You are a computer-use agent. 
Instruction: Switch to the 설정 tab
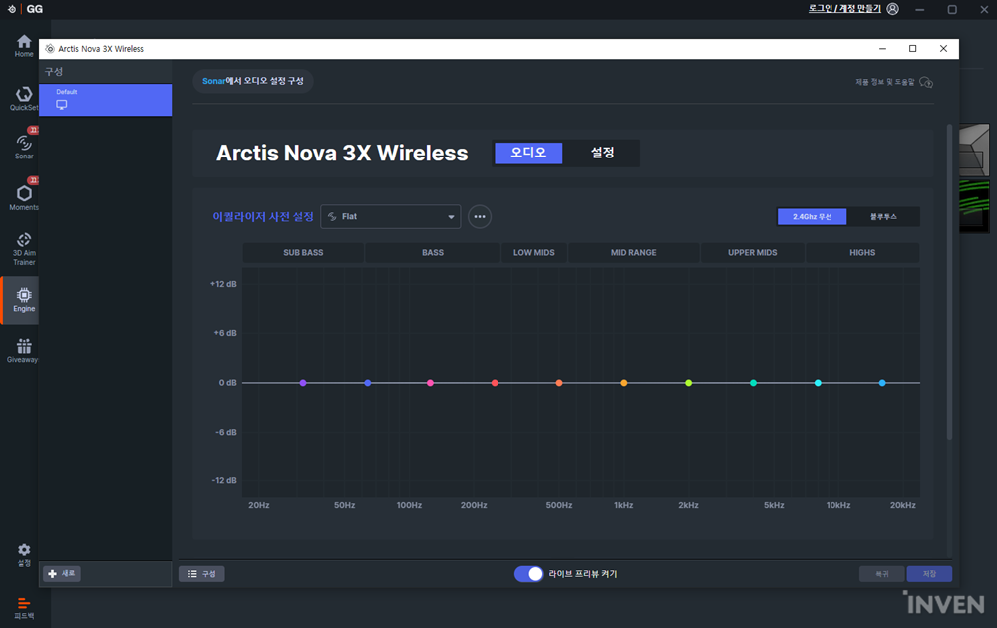pyautogui.click(x=602, y=153)
